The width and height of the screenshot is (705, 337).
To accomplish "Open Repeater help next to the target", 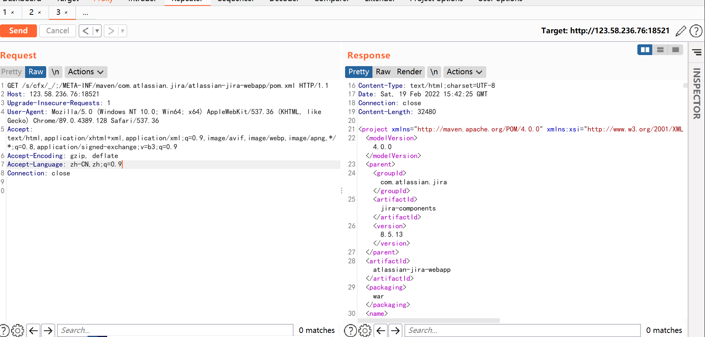I will click(696, 31).
